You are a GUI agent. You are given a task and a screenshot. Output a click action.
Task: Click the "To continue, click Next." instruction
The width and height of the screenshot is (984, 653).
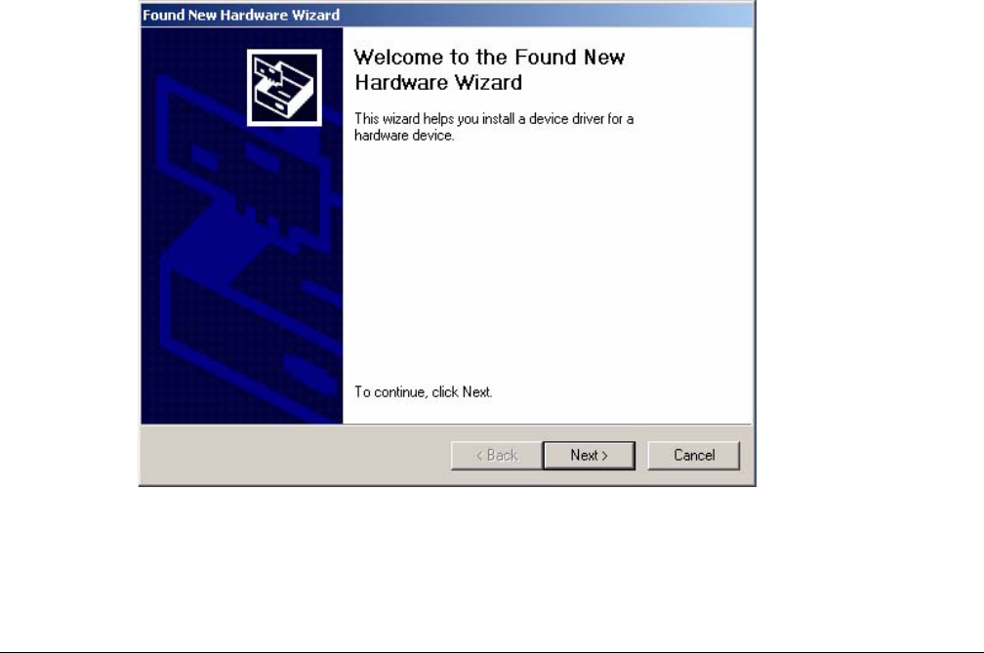[x=424, y=392]
